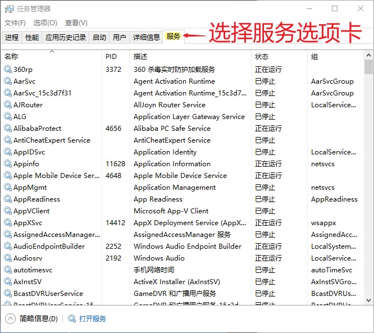
Task: Click the wsappx group cell
Action: point(323,223)
